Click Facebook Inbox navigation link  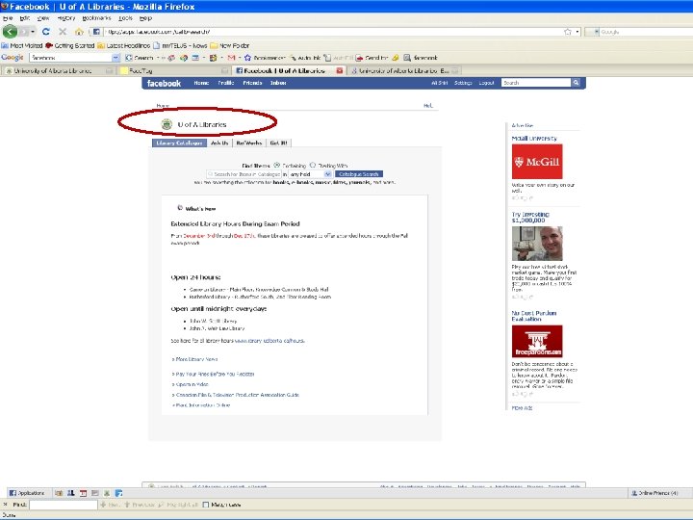(278, 83)
